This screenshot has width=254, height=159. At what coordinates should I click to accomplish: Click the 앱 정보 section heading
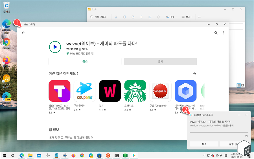(x=54, y=130)
